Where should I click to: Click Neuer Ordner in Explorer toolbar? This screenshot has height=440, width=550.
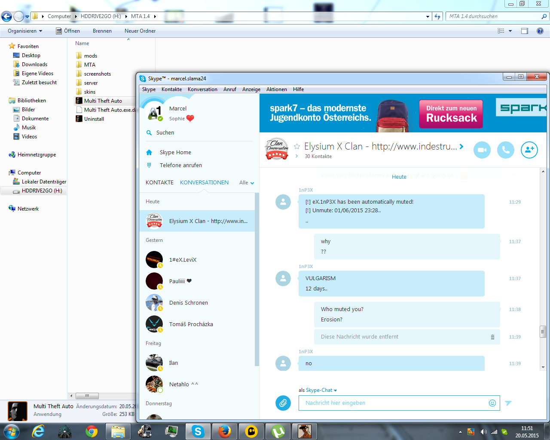click(140, 31)
